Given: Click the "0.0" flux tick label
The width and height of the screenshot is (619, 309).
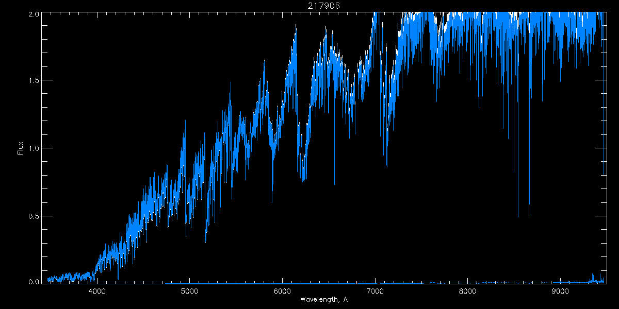Looking at the screenshot, I should click(x=33, y=281).
